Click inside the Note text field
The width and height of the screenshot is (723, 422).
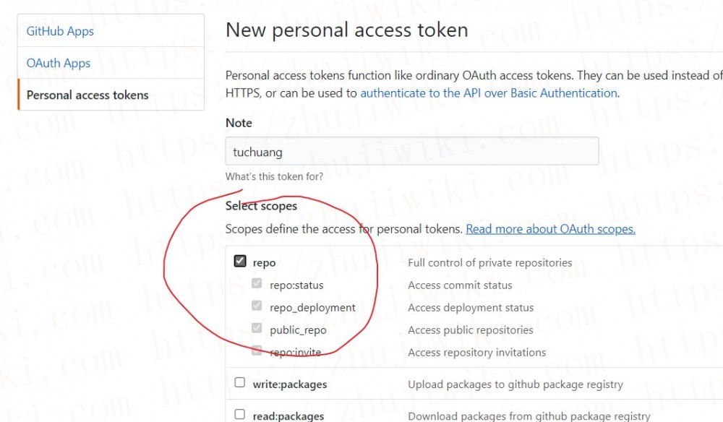(x=412, y=150)
